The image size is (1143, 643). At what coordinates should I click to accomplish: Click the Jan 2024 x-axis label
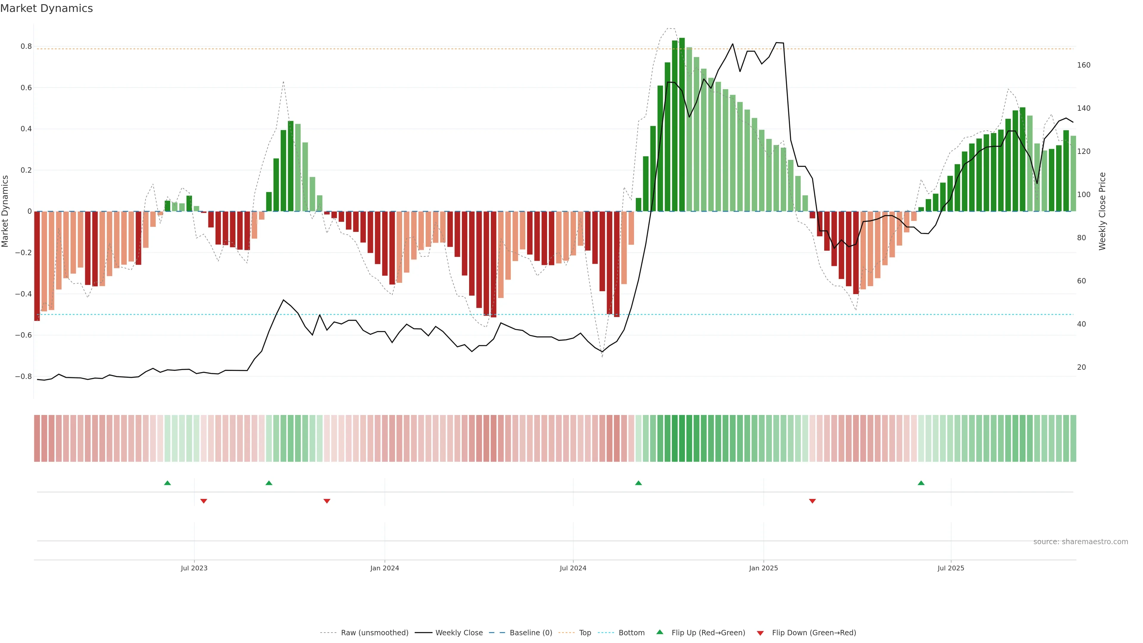(x=385, y=568)
